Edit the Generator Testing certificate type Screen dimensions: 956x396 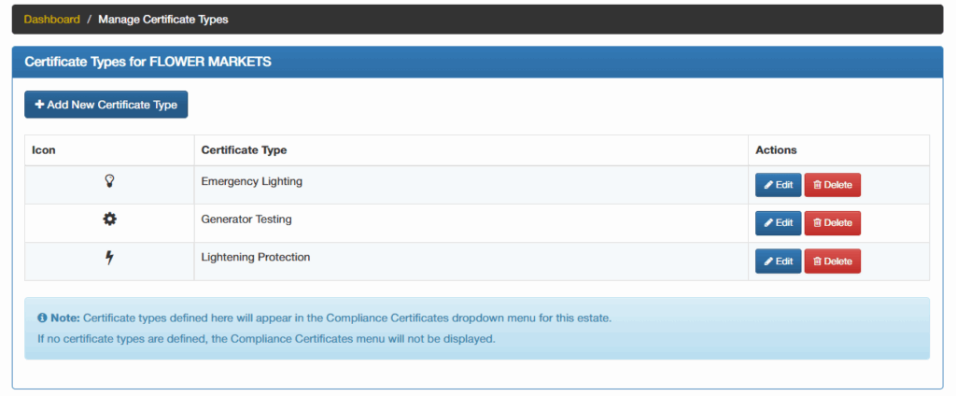(778, 223)
